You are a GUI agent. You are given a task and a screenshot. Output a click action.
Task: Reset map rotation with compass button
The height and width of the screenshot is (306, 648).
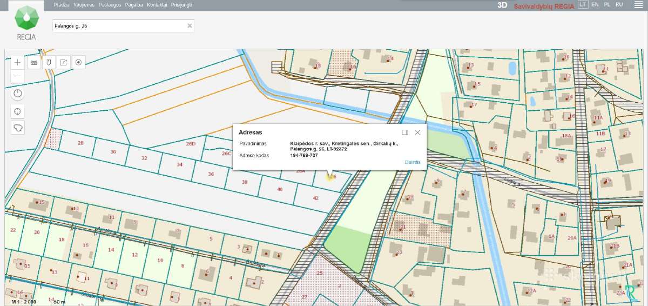tap(18, 94)
